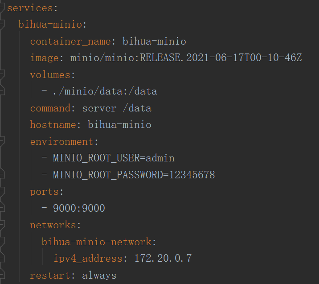Viewport: 319px width, 284px height.
Task: Click the MINIO_ROOT_USER=admin line
Action: point(114,158)
